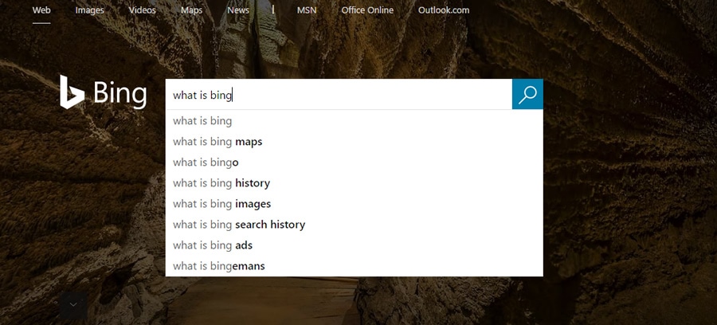Choose the 'what is bing maps' suggestion

tap(217, 142)
